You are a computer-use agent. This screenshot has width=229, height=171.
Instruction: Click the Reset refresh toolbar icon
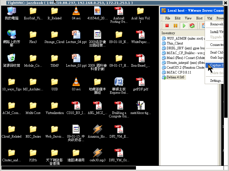click(x=192, y=26)
